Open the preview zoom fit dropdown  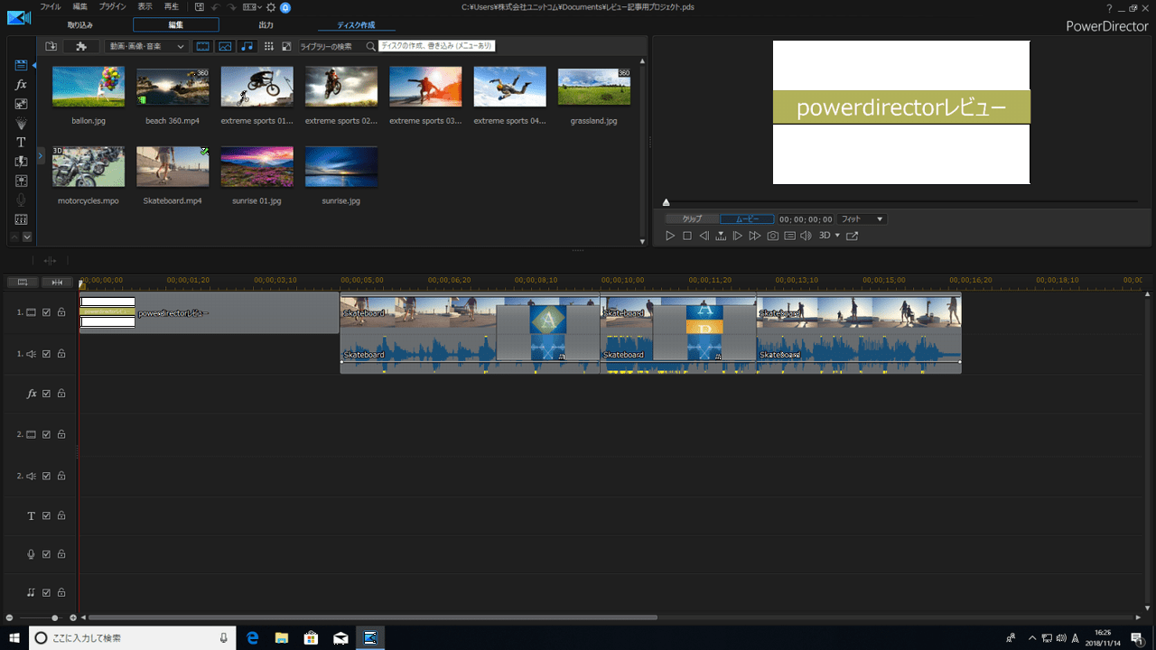[x=862, y=219]
